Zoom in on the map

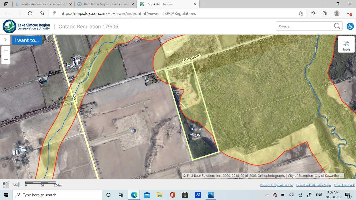coord(6,51)
